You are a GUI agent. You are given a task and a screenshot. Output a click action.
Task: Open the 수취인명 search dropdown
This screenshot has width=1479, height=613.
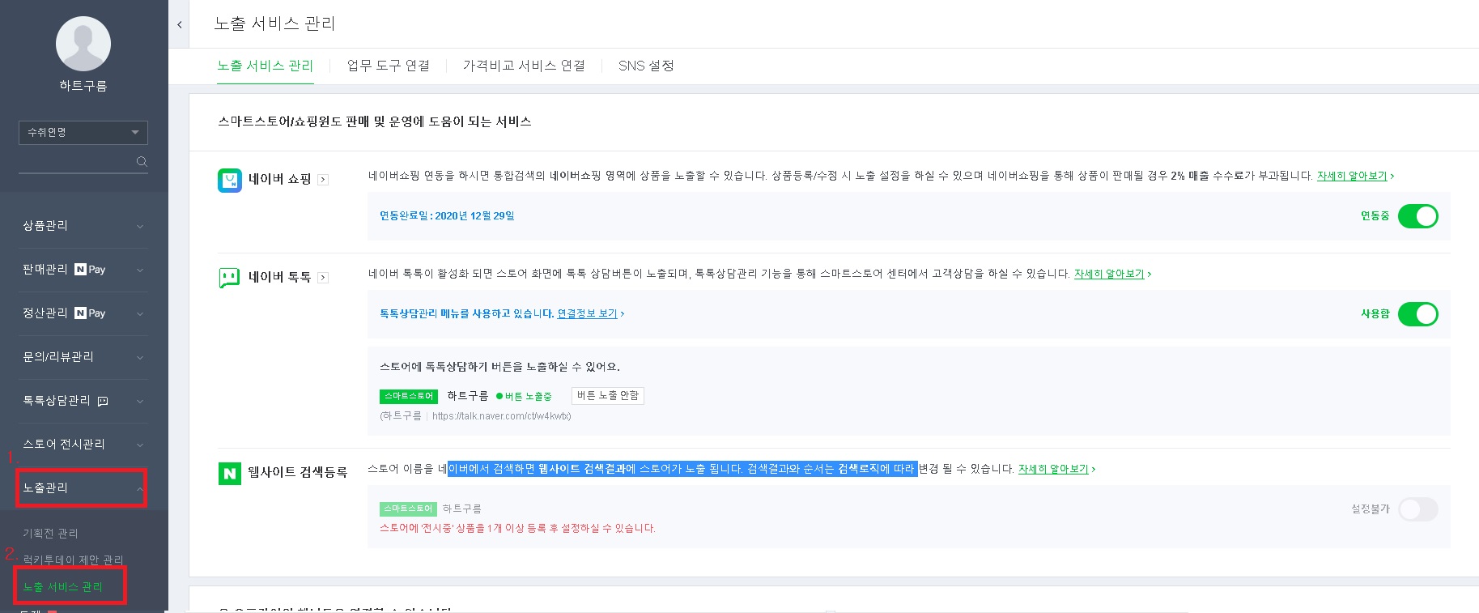click(83, 132)
